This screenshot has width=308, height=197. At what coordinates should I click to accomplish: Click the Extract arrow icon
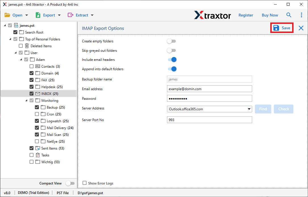click(x=70, y=15)
